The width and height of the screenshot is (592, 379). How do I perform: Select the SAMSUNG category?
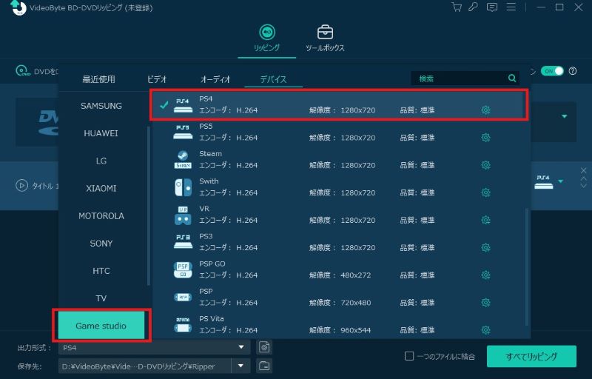(101, 106)
